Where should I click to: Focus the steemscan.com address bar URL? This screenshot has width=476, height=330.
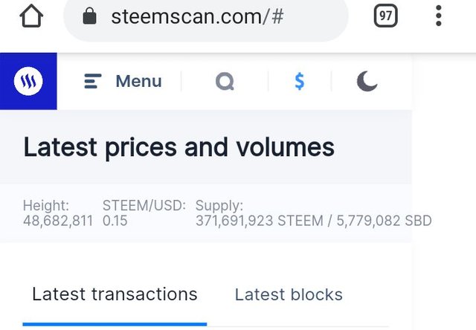point(197,16)
